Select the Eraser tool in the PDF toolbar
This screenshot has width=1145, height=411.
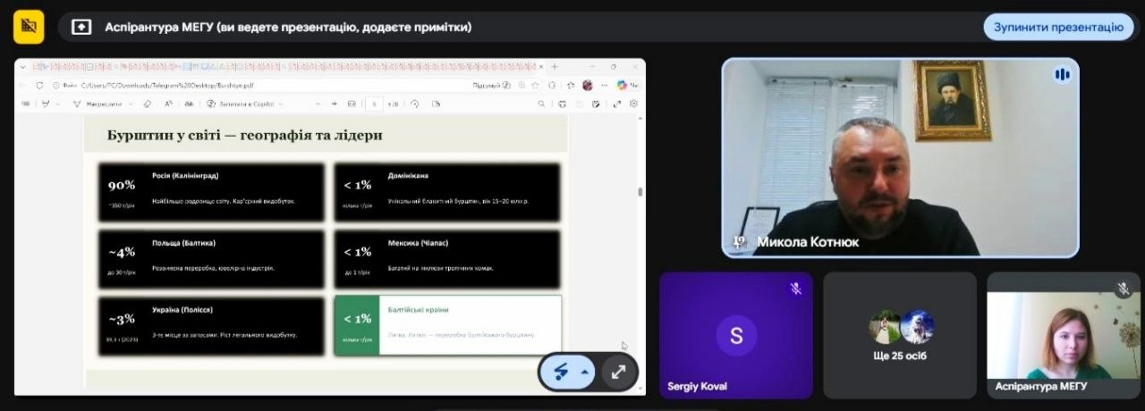coord(148,104)
